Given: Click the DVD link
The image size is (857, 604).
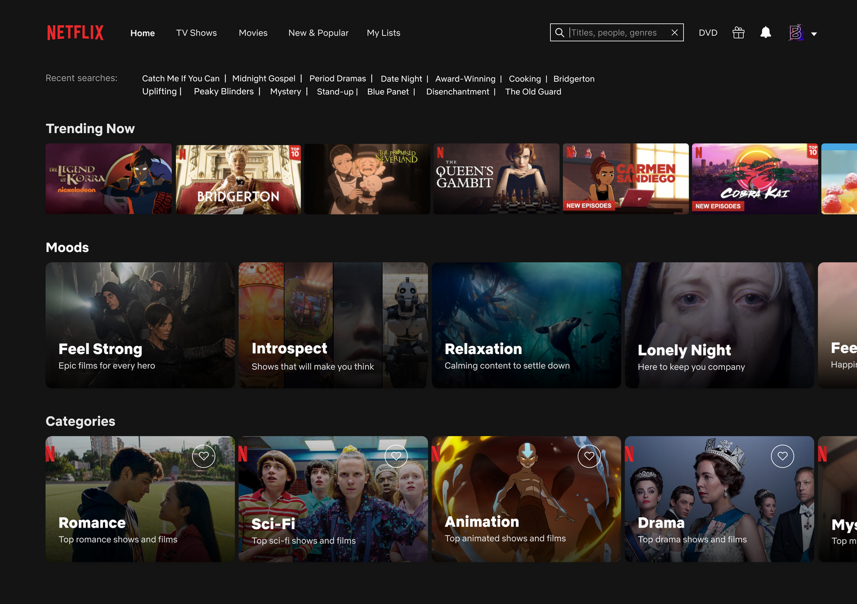Looking at the screenshot, I should click(708, 33).
